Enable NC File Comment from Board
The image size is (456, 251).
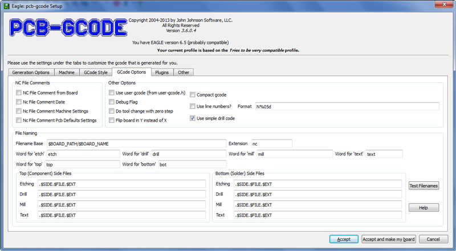point(19,92)
